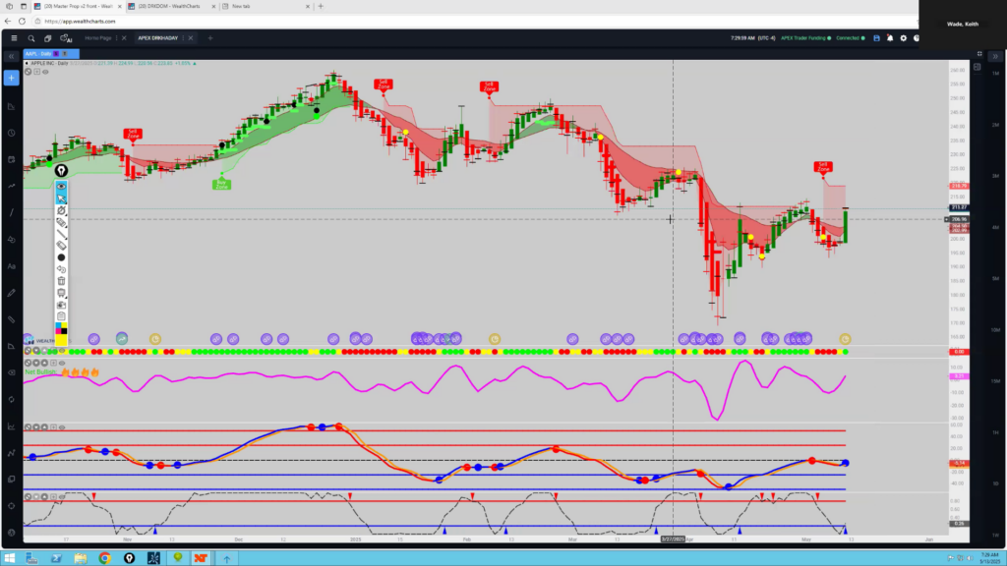1007x566 pixels.
Task: Toggle the bottom dashed-line panel eye icon
Action: (62, 496)
